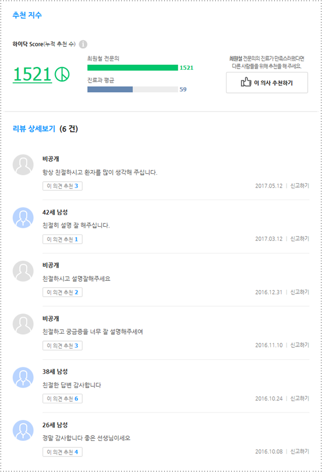Report the 2016.10.08 review via 신고하기
322x472 pixels.
[x=299, y=452]
